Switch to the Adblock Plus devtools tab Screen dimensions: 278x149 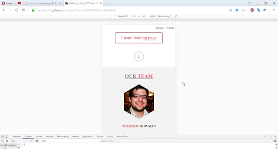(122, 136)
